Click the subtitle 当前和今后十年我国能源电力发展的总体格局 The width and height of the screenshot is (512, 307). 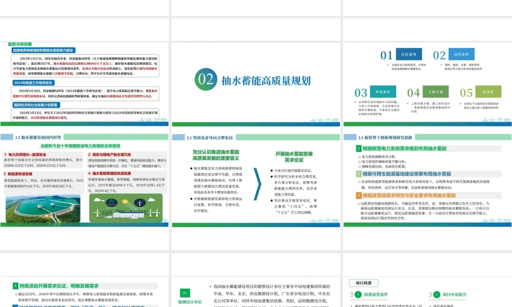tap(80, 146)
